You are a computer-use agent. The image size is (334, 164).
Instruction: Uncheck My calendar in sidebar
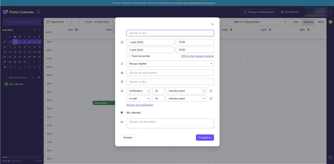[x=7, y=84]
